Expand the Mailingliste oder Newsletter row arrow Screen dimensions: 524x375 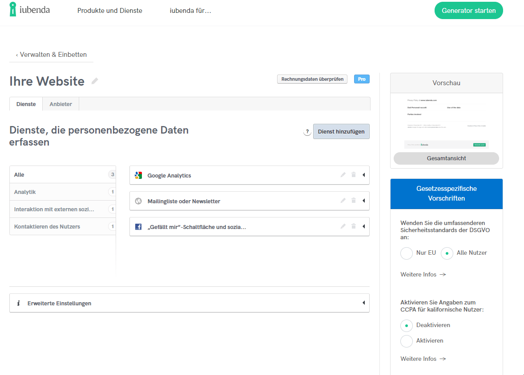[x=363, y=201]
